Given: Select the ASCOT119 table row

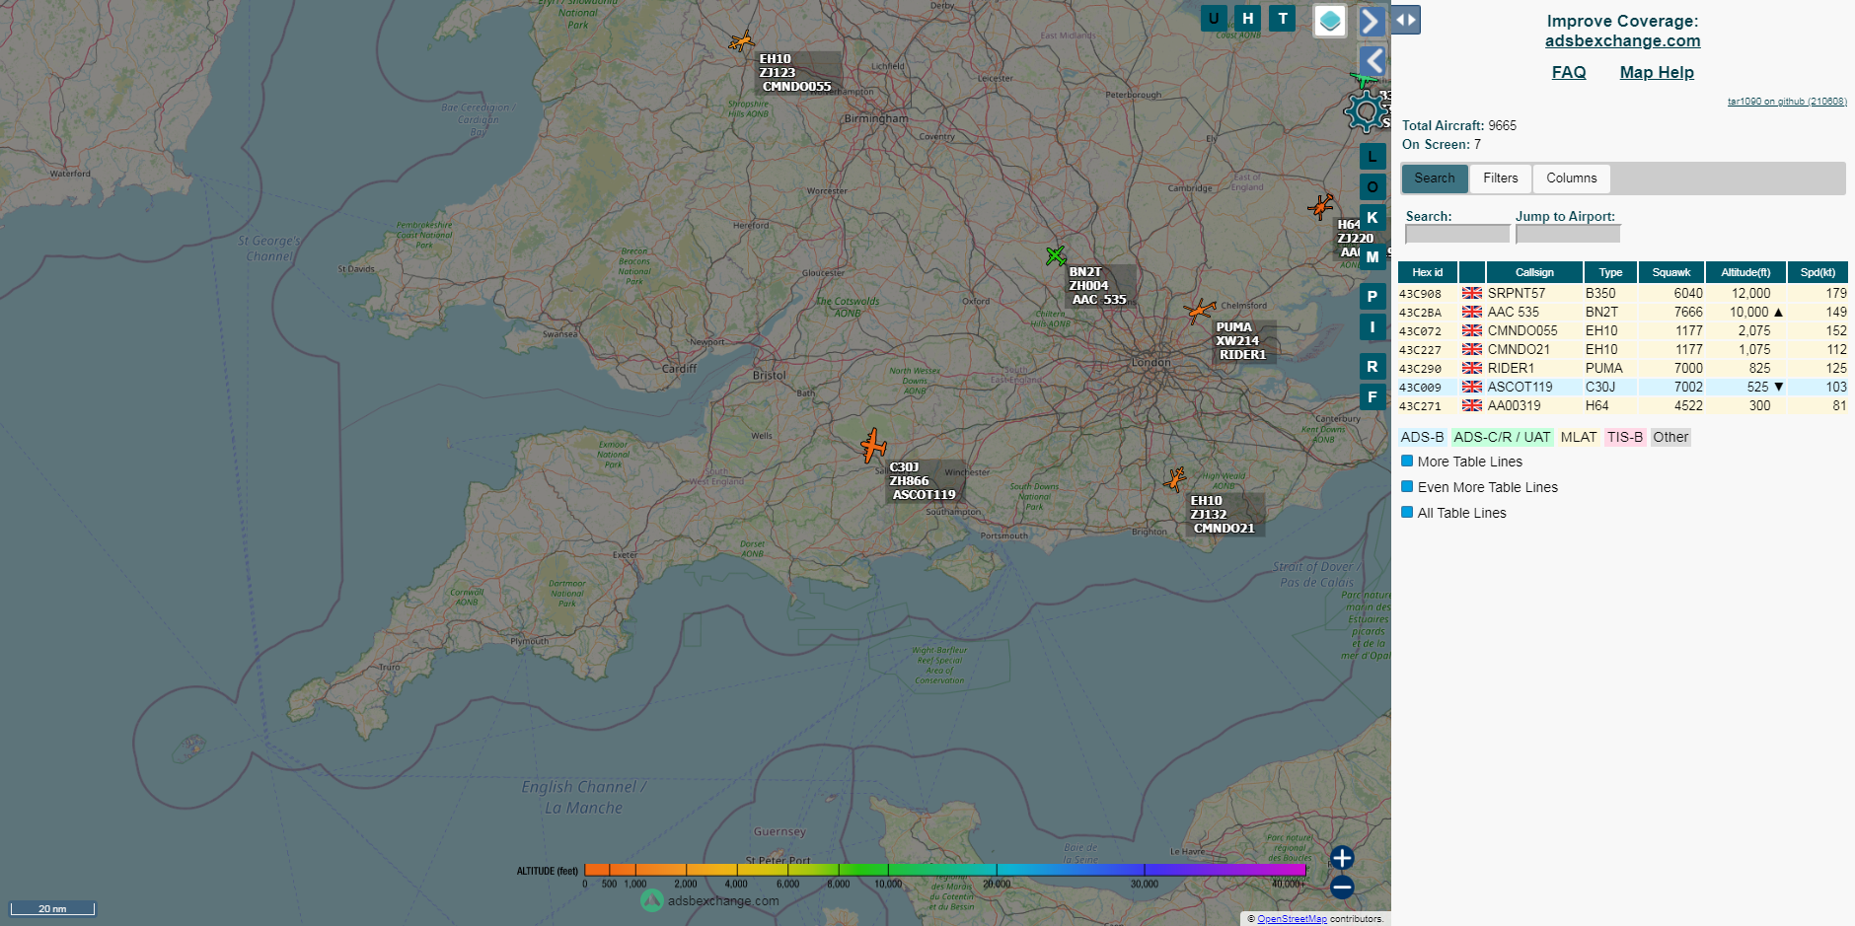Looking at the screenshot, I should (1623, 387).
